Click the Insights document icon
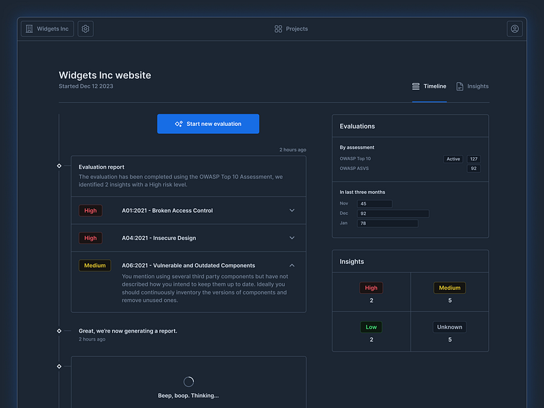Image resolution: width=544 pixels, height=408 pixels. pos(460,86)
